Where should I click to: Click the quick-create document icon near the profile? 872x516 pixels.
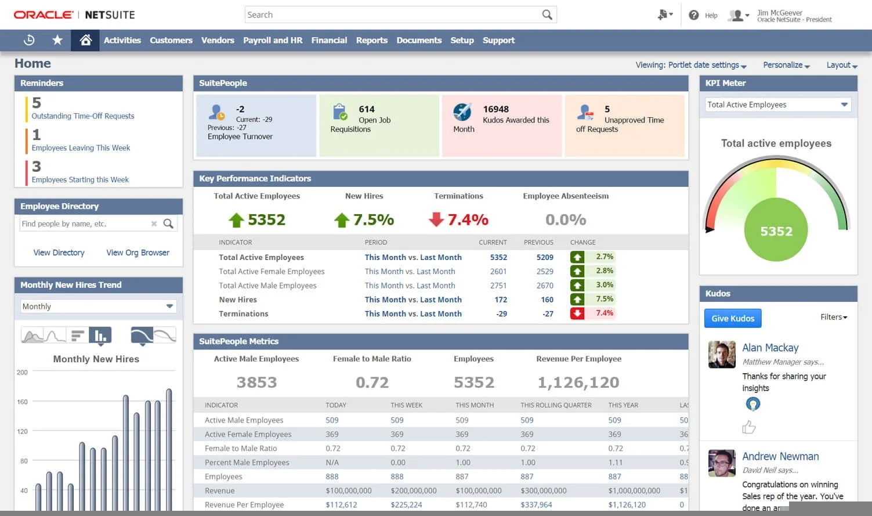(x=662, y=15)
